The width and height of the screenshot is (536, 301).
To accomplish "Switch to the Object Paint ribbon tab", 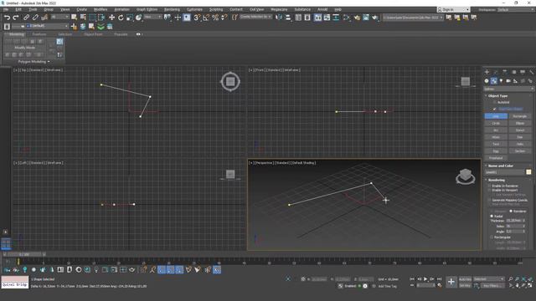I will click(x=93, y=34).
